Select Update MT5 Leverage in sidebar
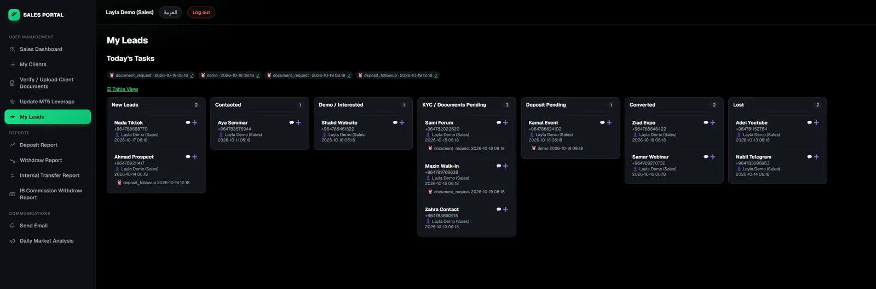876x289 pixels. (x=48, y=102)
